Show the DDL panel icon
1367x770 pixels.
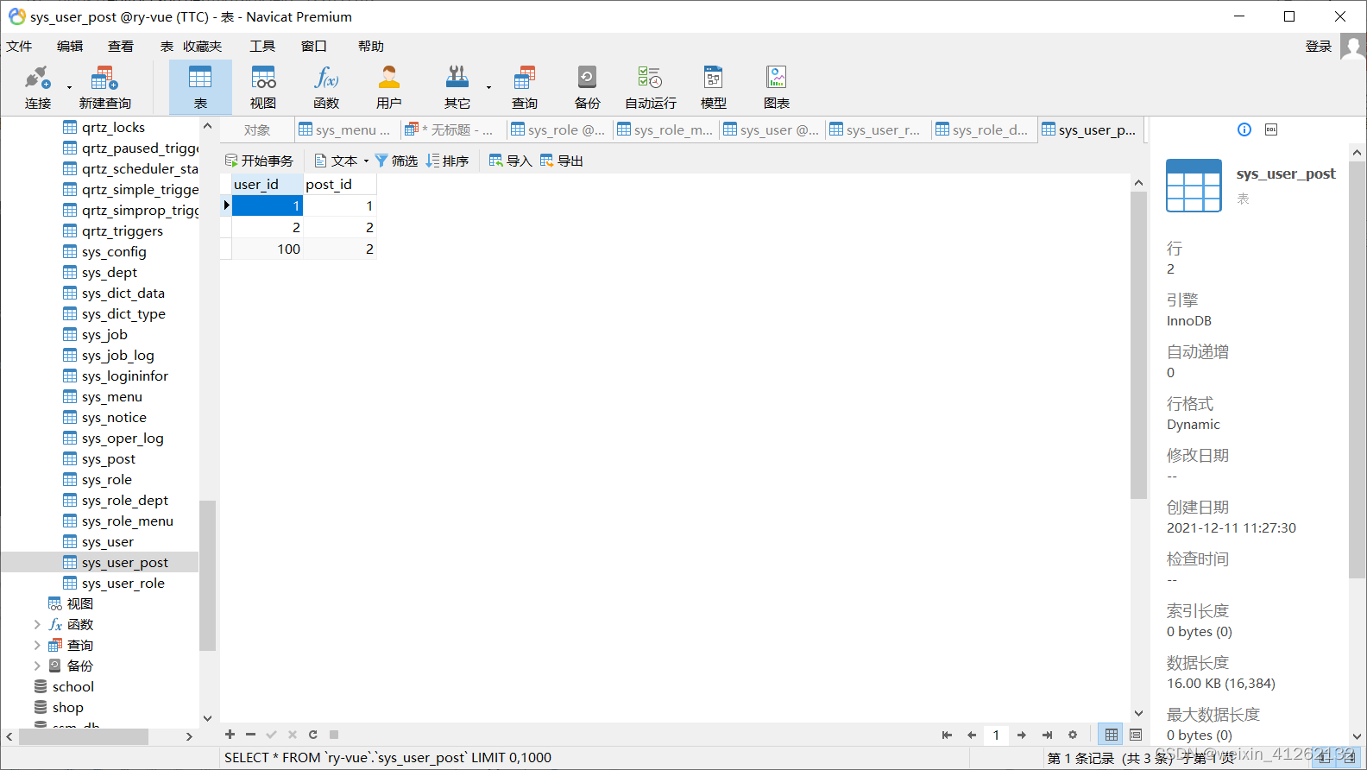tap(1271, 129)
